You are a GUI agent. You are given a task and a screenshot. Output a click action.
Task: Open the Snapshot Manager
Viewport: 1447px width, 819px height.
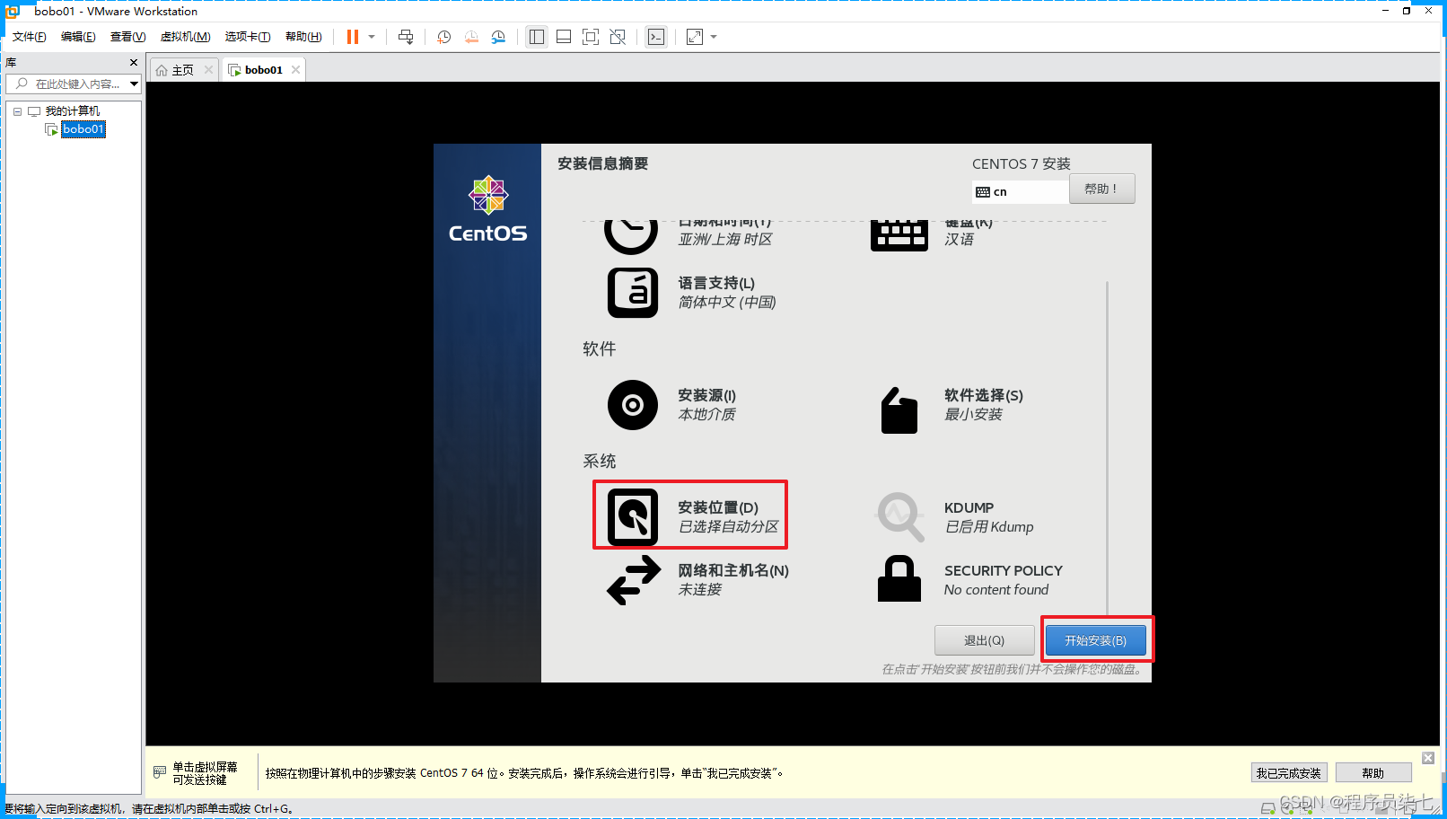click(x=499, y=37)
